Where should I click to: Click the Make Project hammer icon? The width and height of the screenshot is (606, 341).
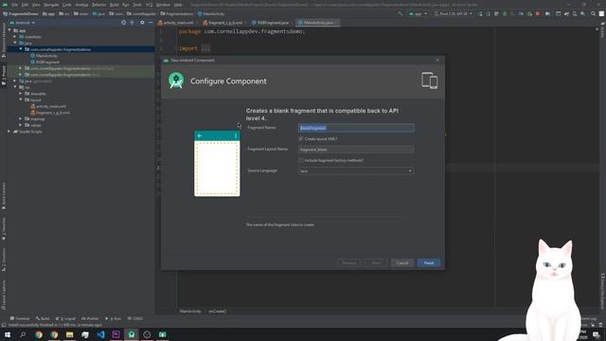(x=401, y=14)
